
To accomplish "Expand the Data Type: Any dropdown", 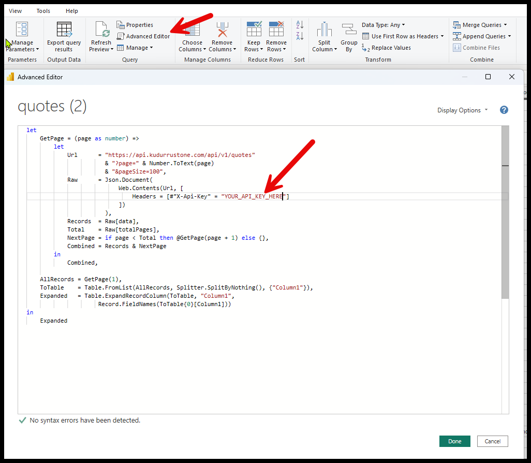I will (384, 25).
